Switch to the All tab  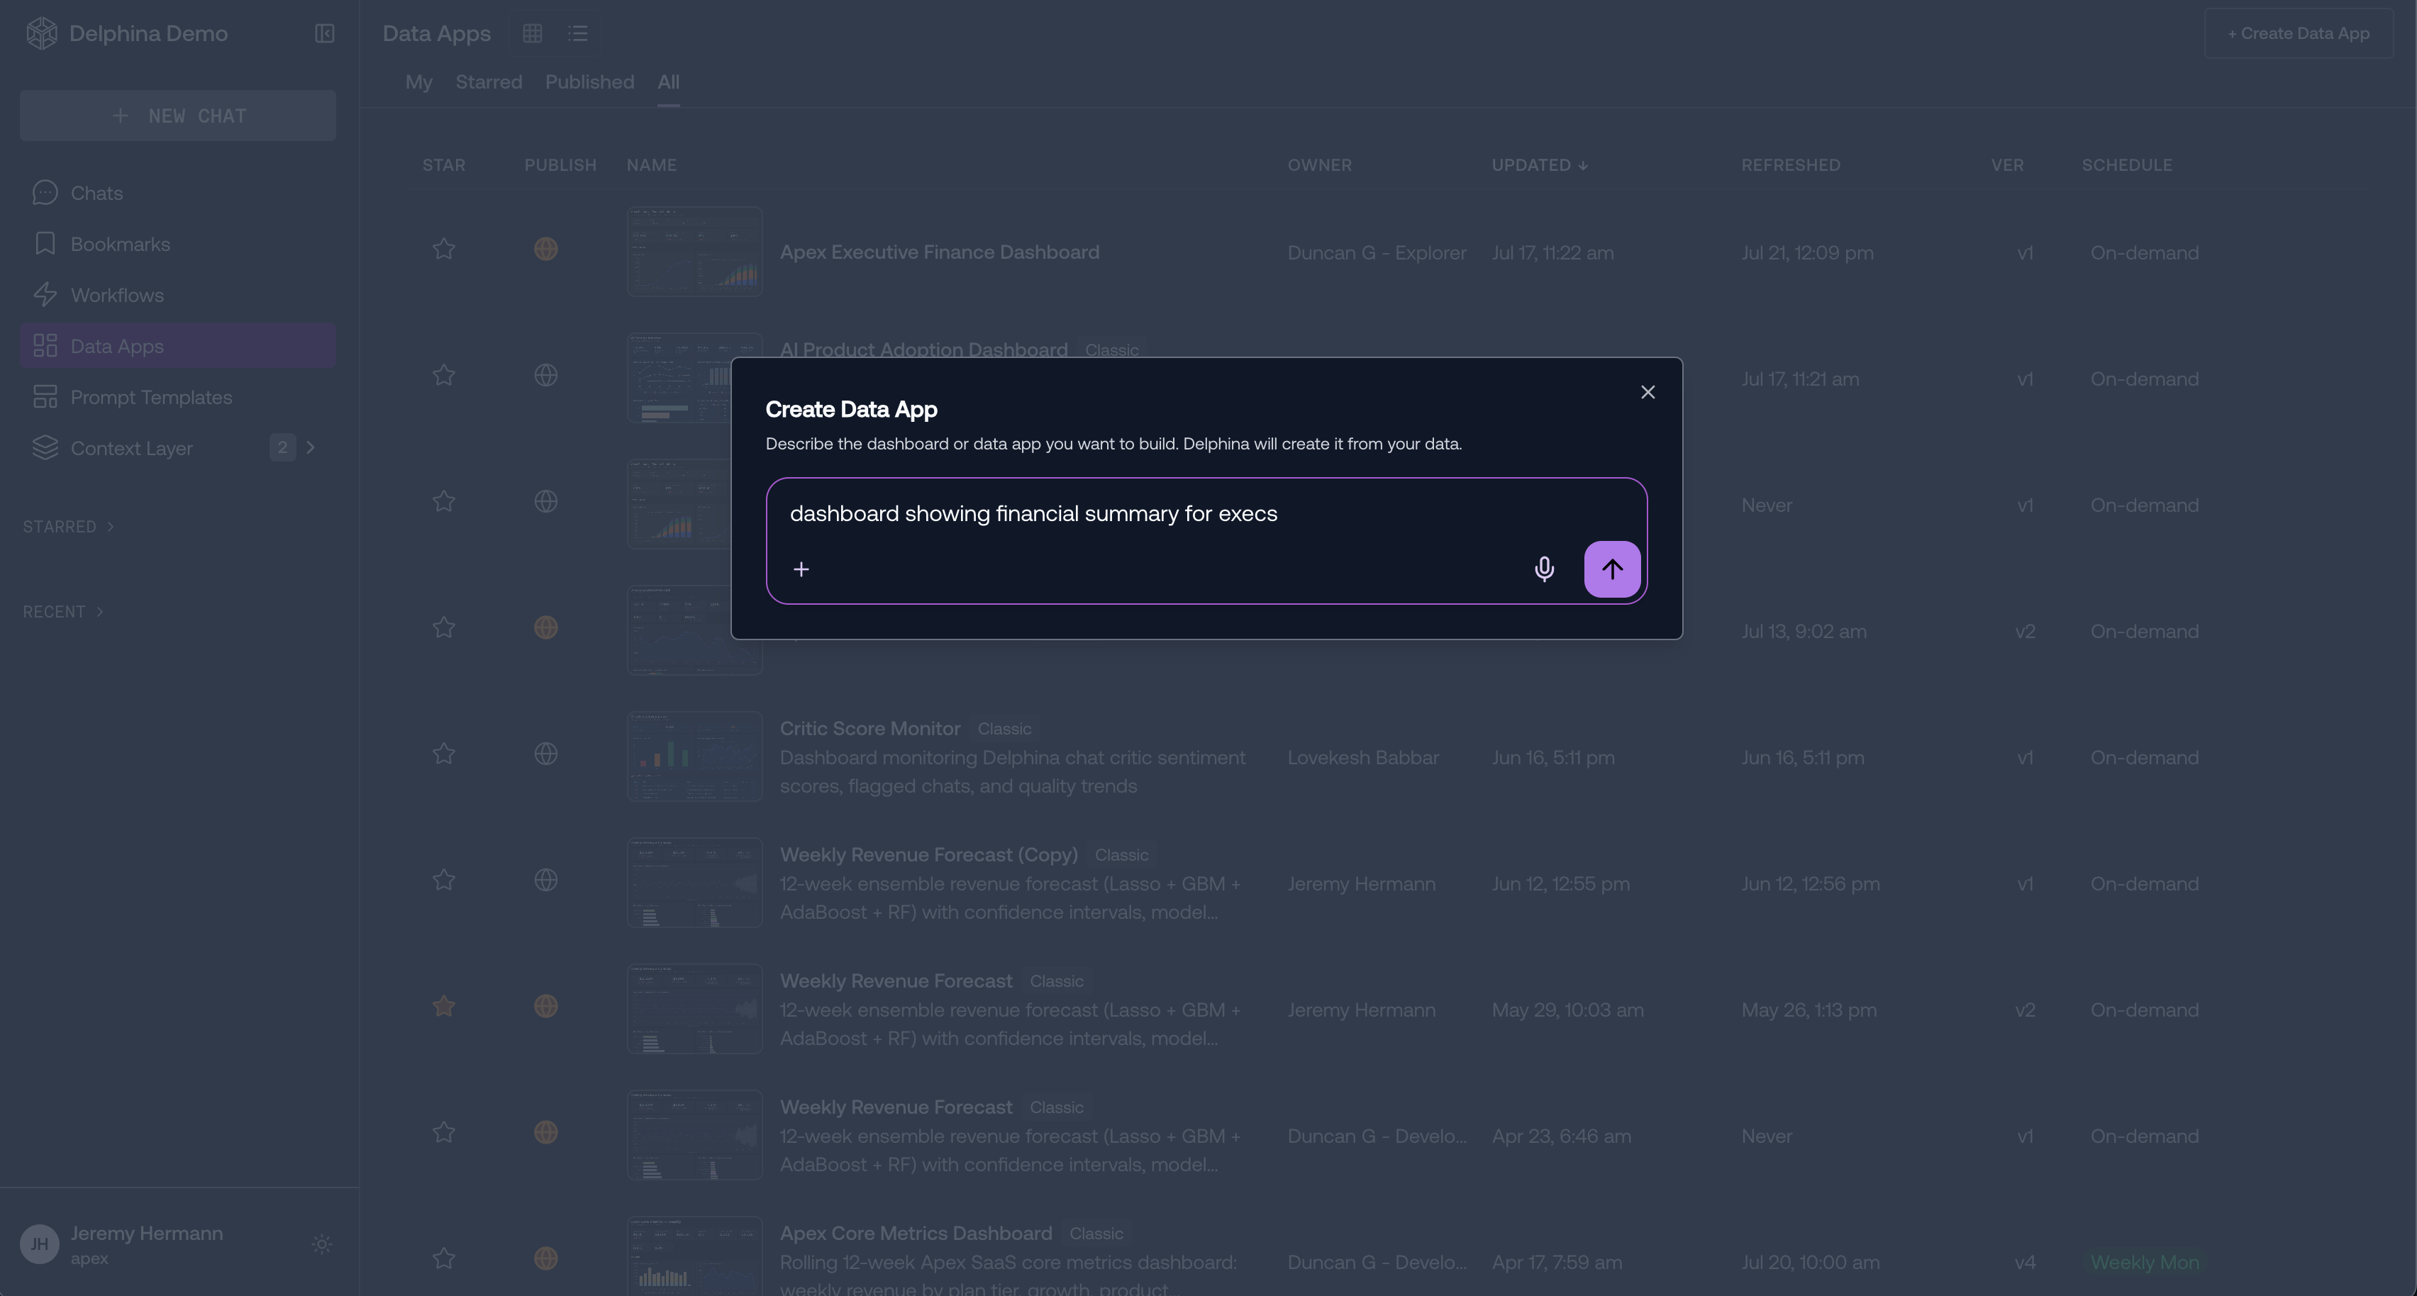[x=668, y=82]
